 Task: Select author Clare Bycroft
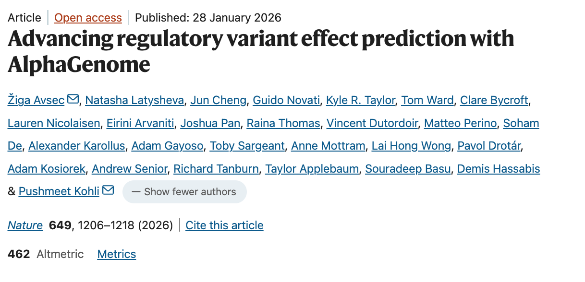coord(494,100)
